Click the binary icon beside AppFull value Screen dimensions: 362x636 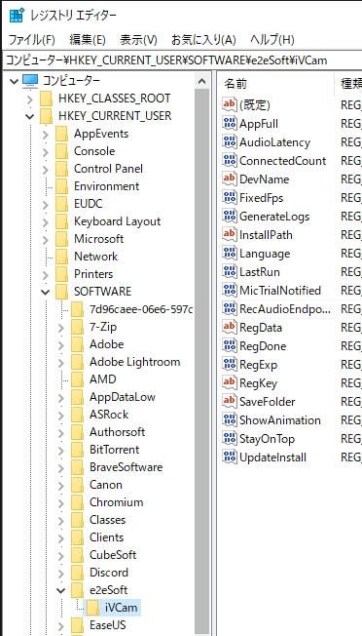(x=230, y=124)
